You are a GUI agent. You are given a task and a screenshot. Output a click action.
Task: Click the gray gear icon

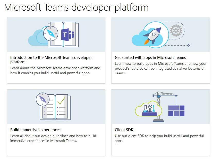pyautogui.click(x=176, y=30)
